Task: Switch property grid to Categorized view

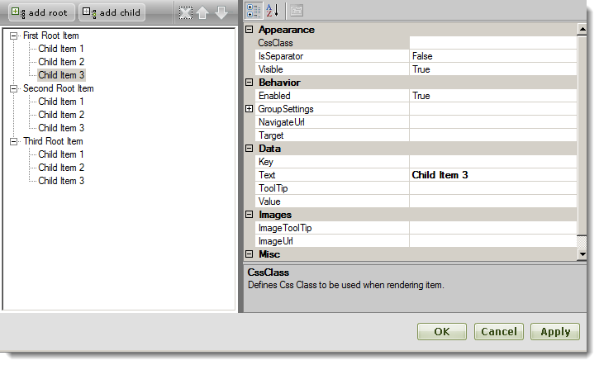Action: [254, 11]
